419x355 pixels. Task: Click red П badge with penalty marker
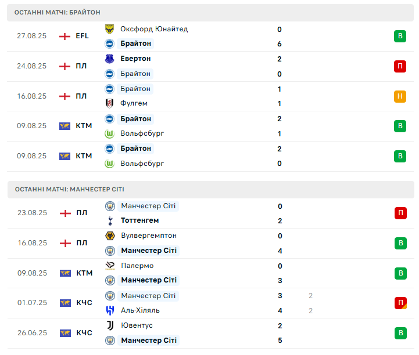coord(400,303)
